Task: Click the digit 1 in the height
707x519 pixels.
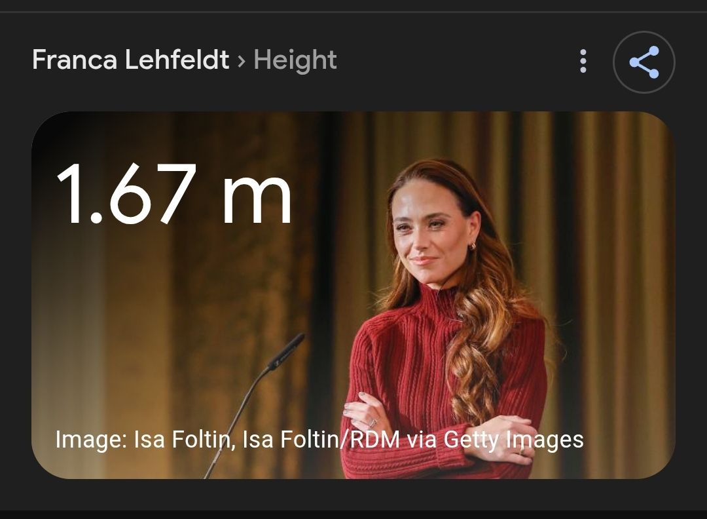Action: click(69, 193)
